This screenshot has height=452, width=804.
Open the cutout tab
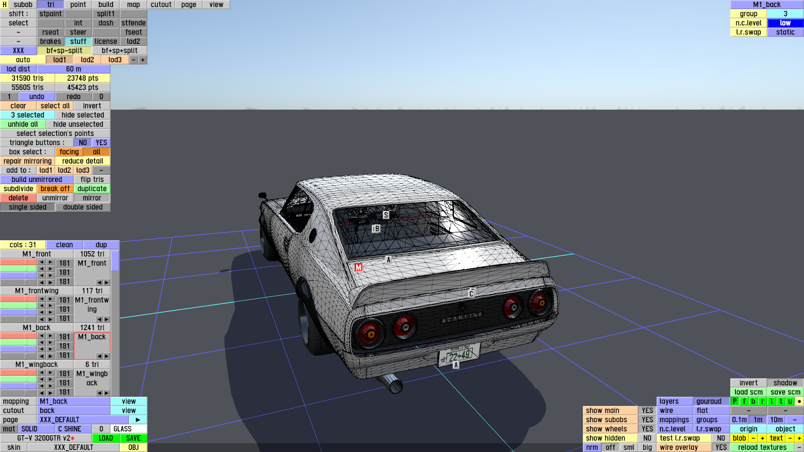pos(161,5)
